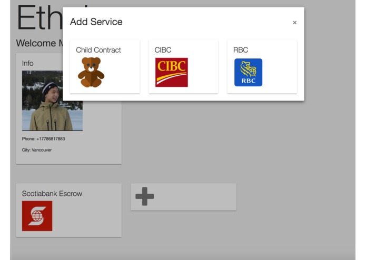Click the Info card heading
The image size is (366, 260).
(27, 63)
